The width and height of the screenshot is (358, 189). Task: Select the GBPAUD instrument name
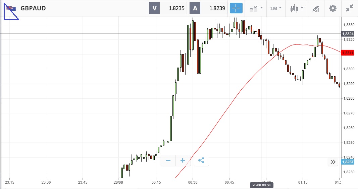tap(33, 8)
